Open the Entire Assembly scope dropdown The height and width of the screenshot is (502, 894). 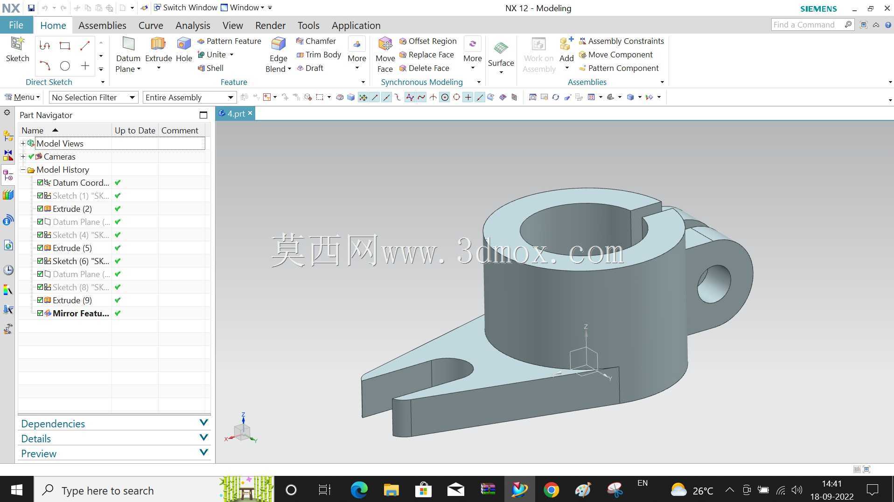(x=189, y=97)
